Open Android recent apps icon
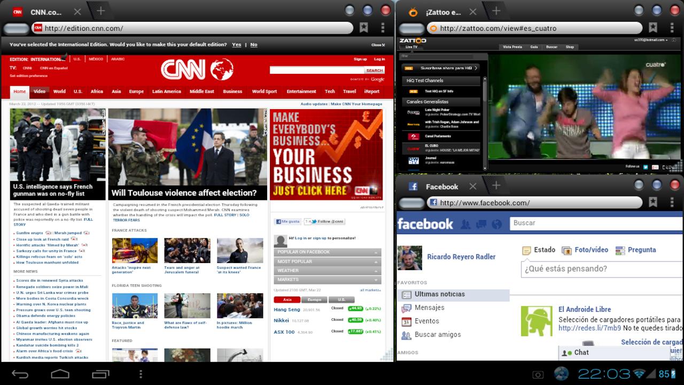 click(x=99, y=373)
